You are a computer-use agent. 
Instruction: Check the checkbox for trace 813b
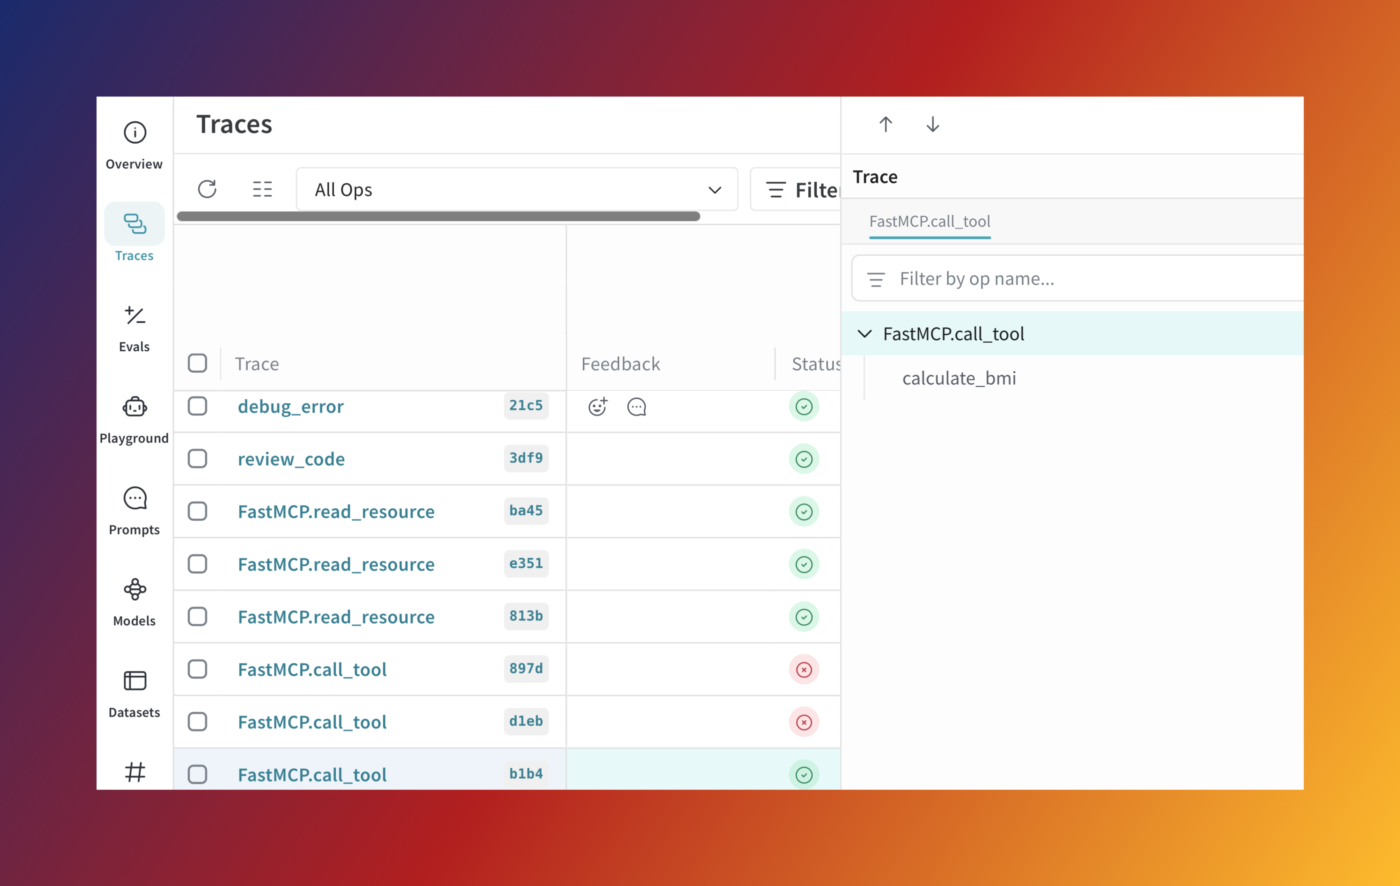click(x=197, y=617)
